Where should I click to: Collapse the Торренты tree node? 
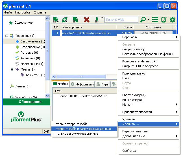tap(7, 36)
